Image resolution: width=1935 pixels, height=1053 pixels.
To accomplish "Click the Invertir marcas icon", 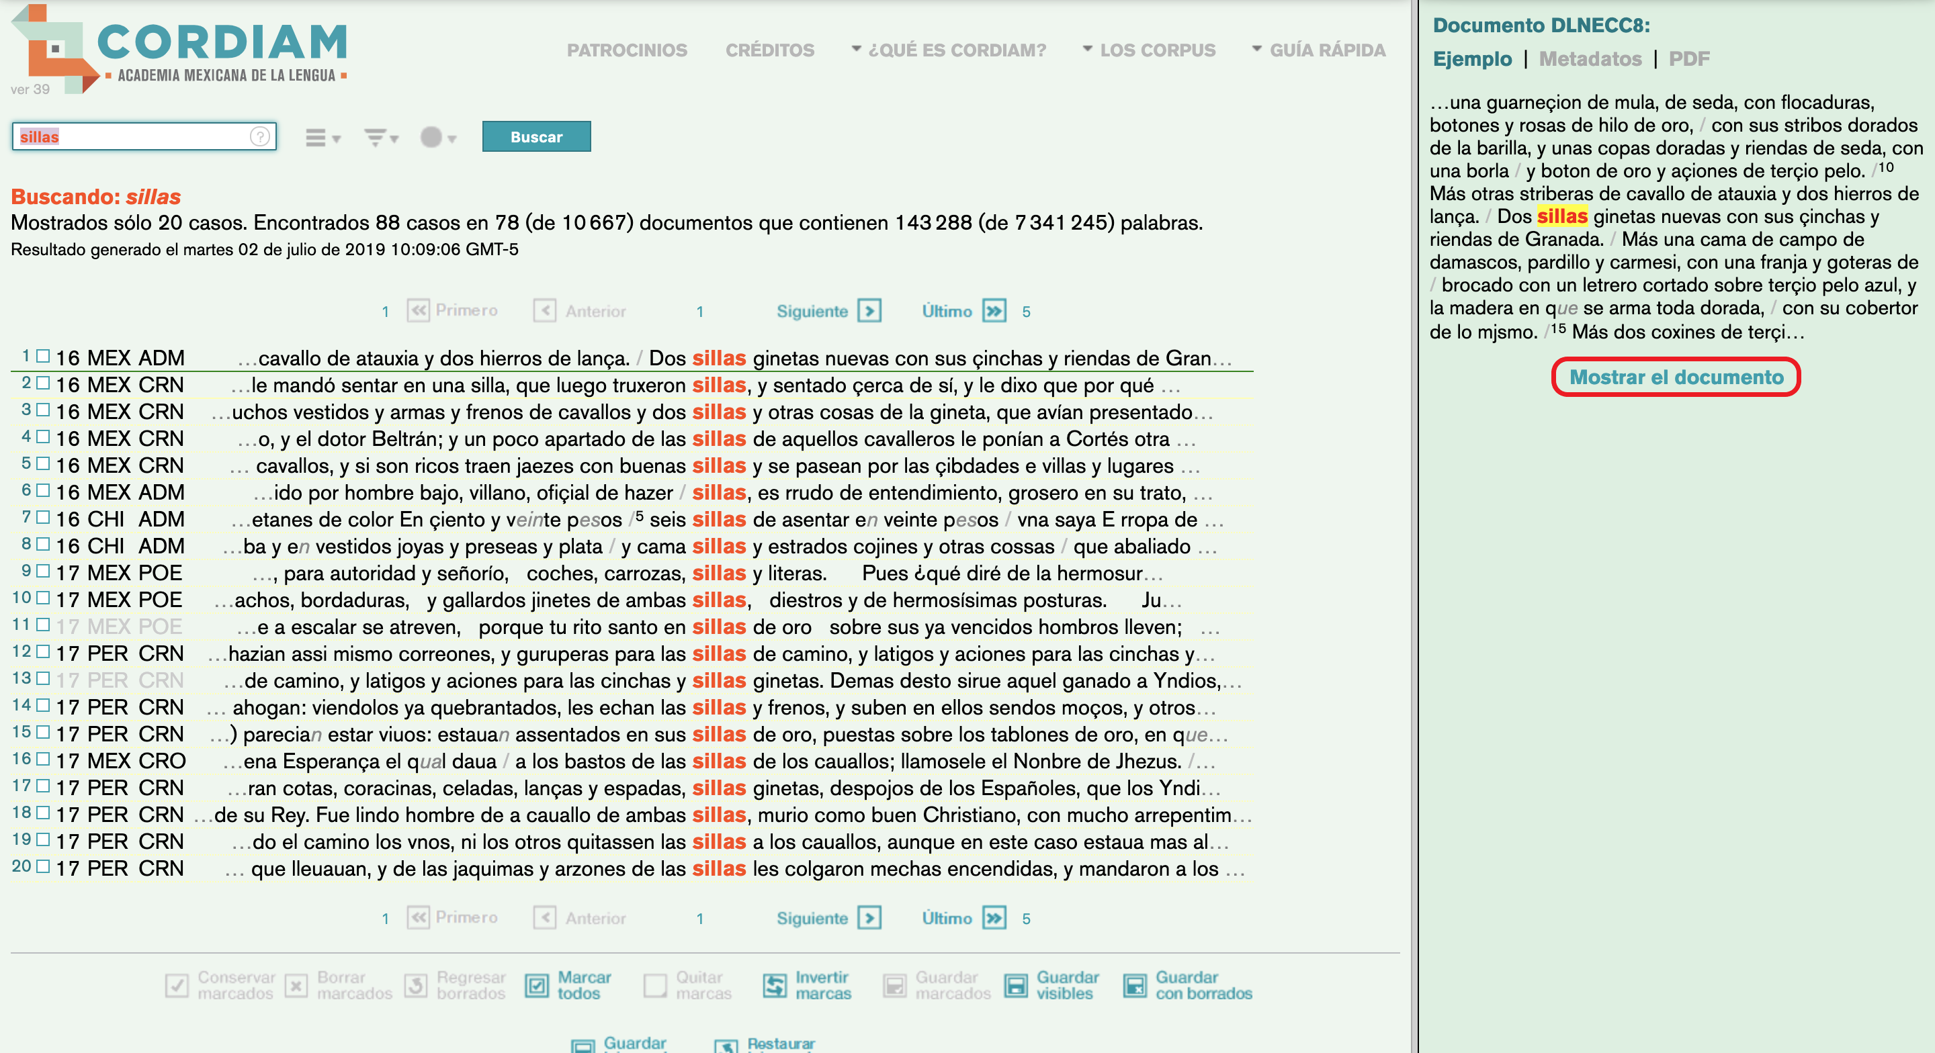I will point(775,985).
